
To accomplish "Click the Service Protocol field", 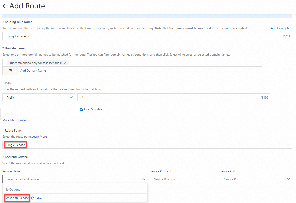I will coord(184,179).
